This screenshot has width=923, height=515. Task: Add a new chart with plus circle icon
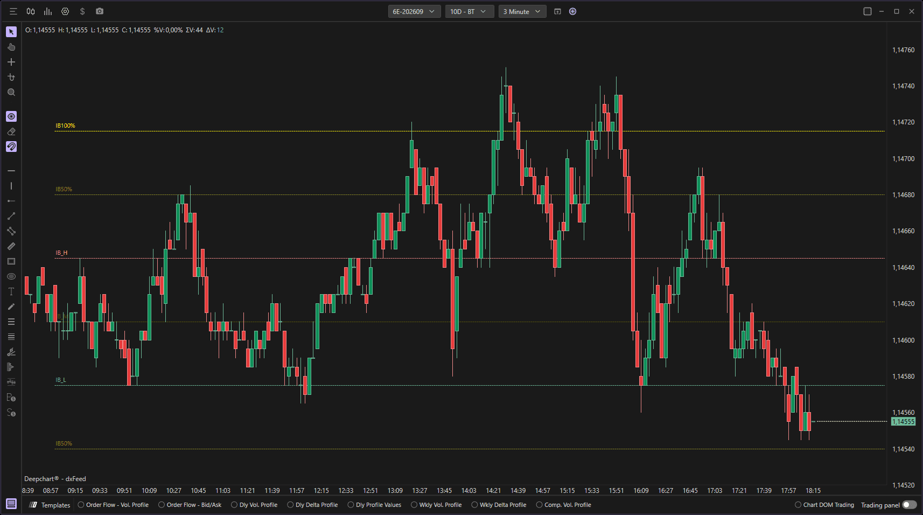point(572,11)
